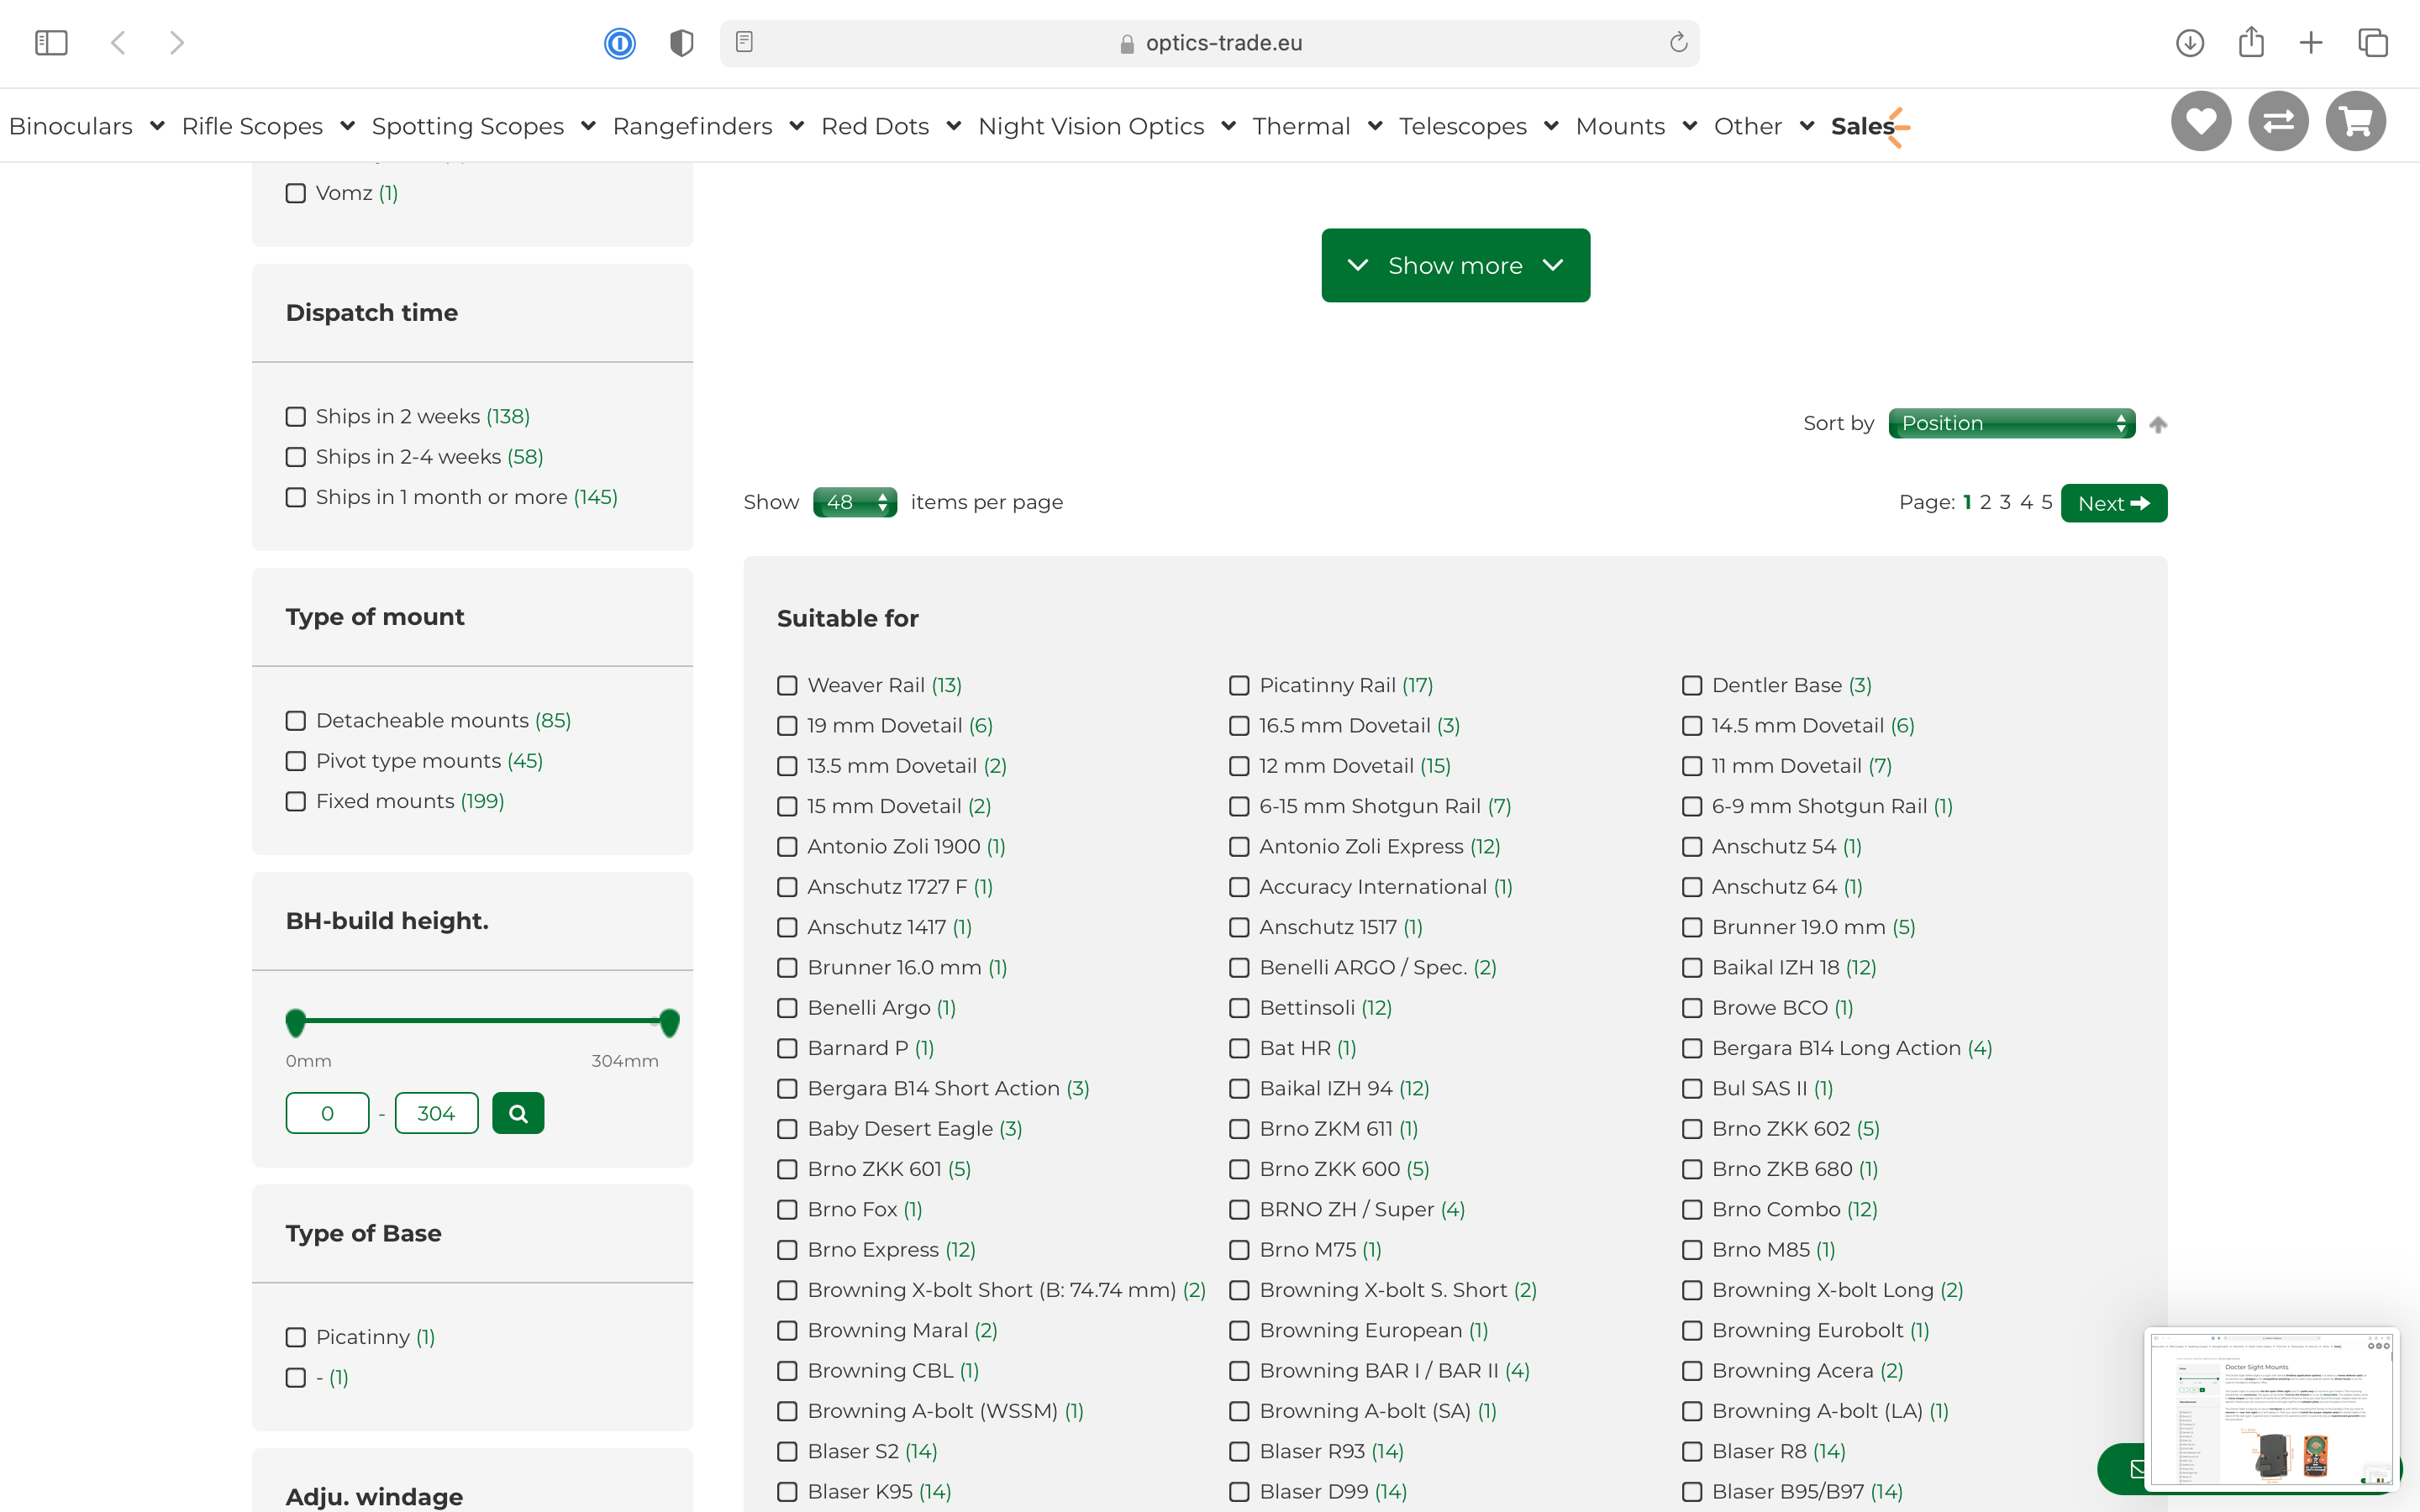This screenshot has height=1512, width=2420.
Task: Go to page 3 link
Action: tap(2005, 502)
